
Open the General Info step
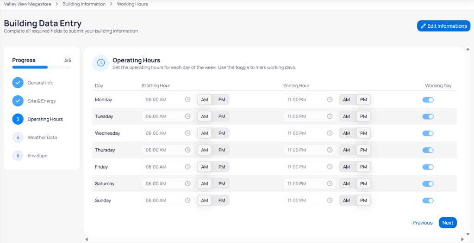tap(41, 83)
